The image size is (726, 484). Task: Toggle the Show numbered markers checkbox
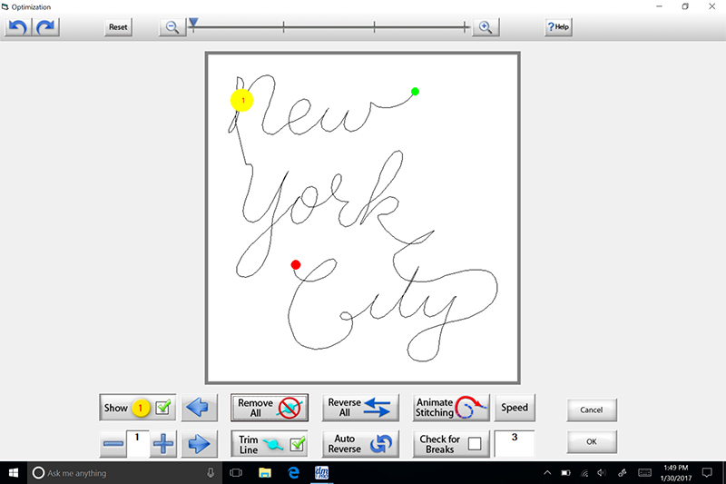pyautogui.click(x=163, y=408)
